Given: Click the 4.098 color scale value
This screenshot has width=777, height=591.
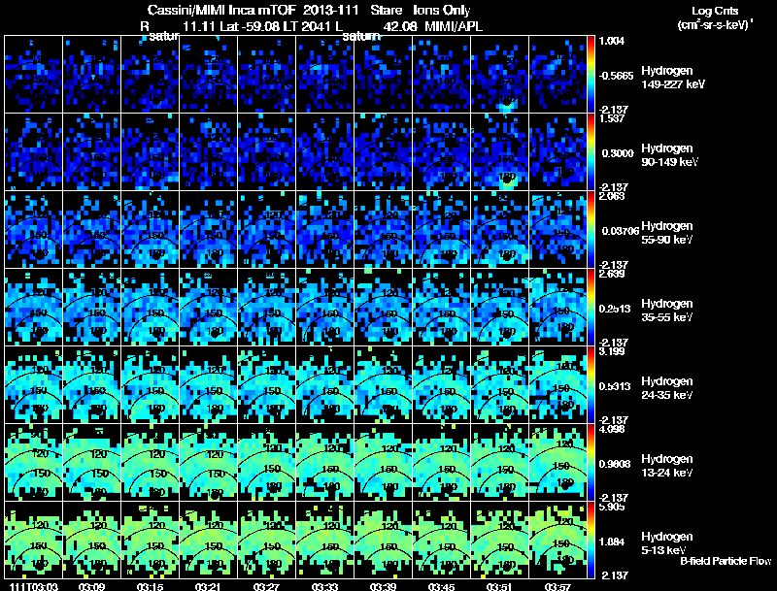Looking at the screenshot, I should point(612,429).
